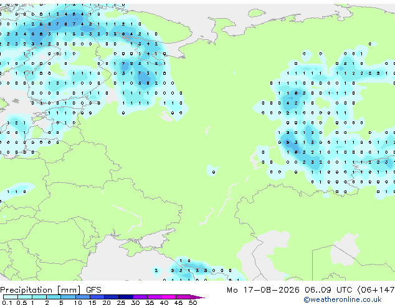Select the 5–10 mm legend swatch
Viewport: 395px width, 305px height.
pos(68,297)
